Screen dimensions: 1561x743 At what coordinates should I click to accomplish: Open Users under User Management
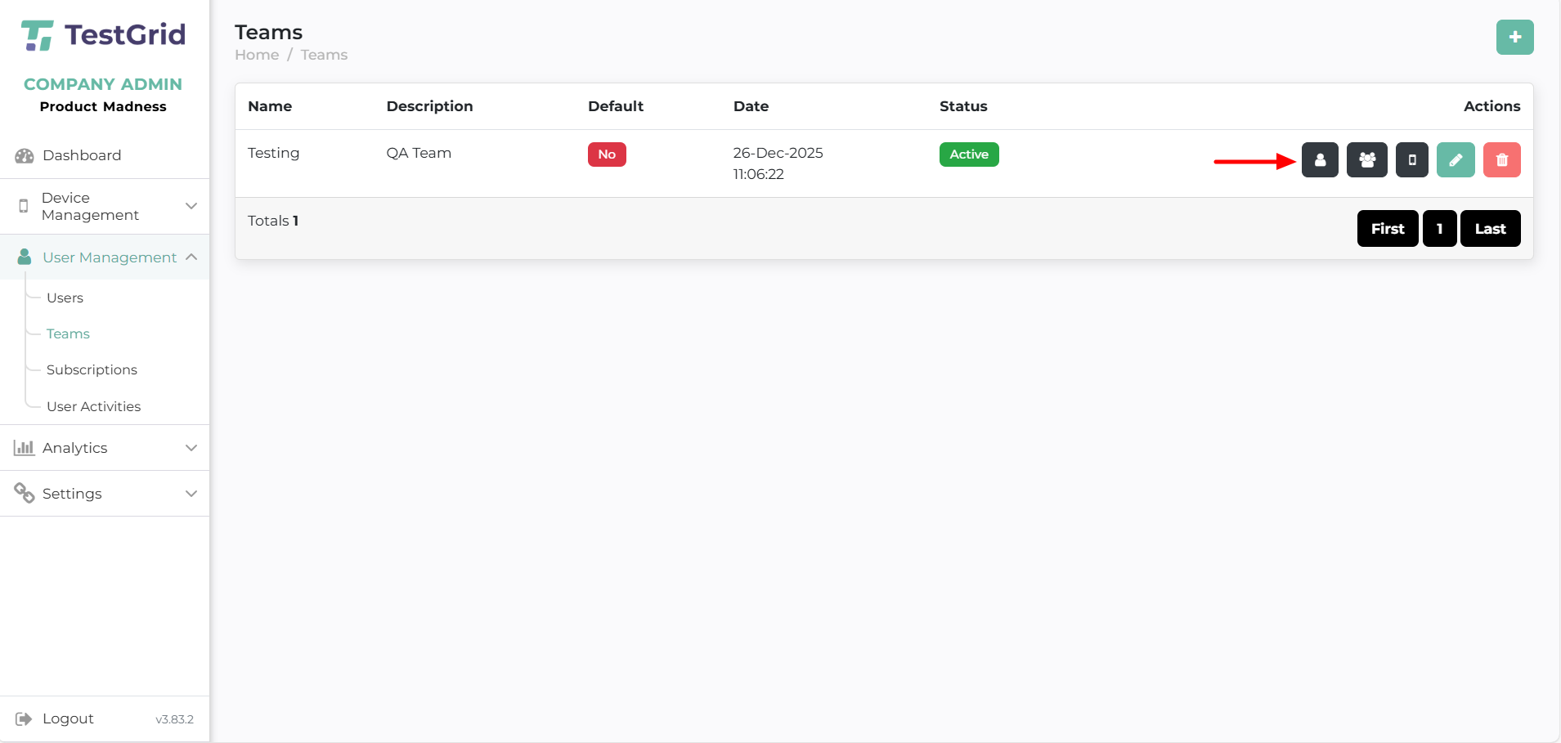click(x=65, y=298)
